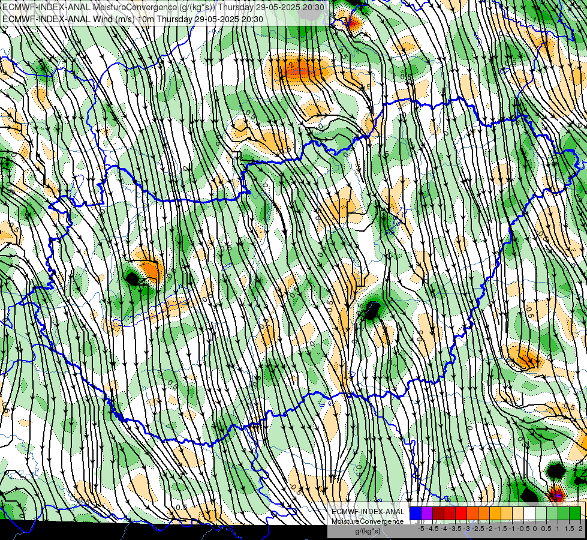Viewport: 587px width, 540px height.
Task: Pick darkest green swatch between 1.5 and 2
Action: click(x=575, y=514)
